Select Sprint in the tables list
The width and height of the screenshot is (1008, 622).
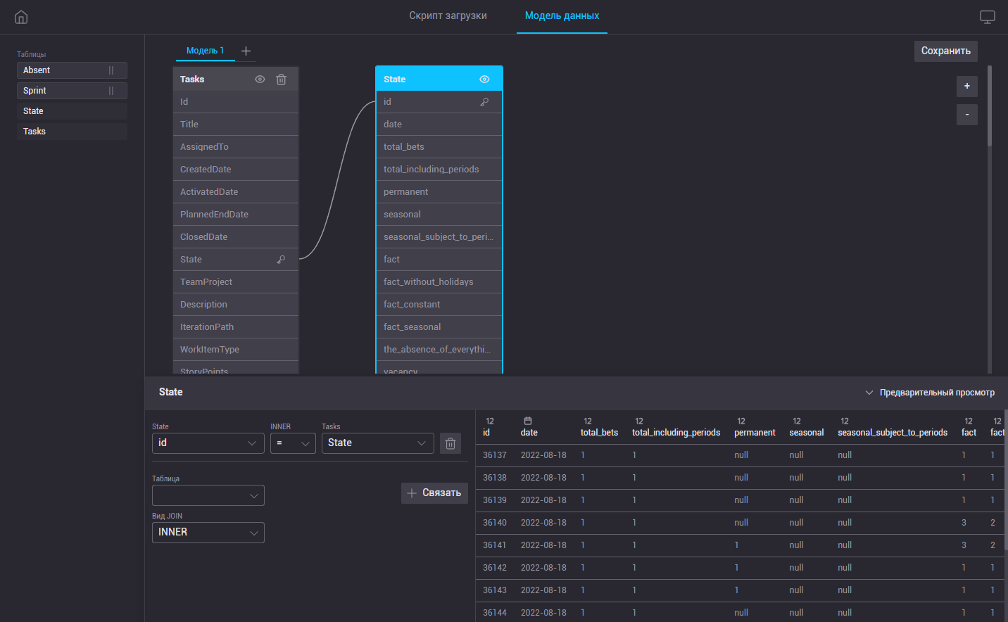tap(72, 91)
